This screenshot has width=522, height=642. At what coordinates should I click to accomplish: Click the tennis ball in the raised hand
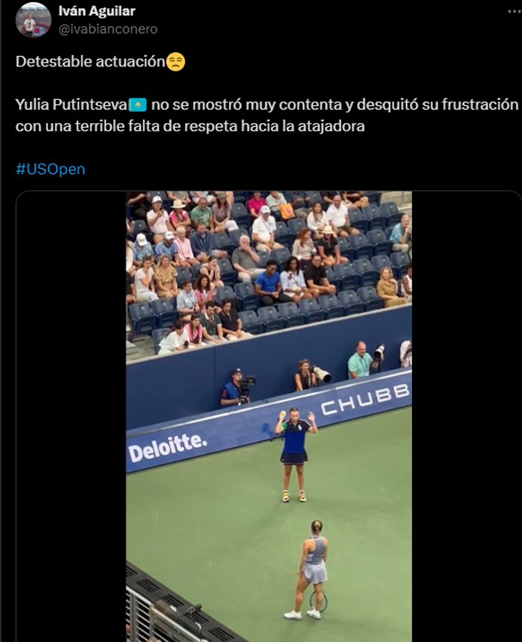(282, 413)
